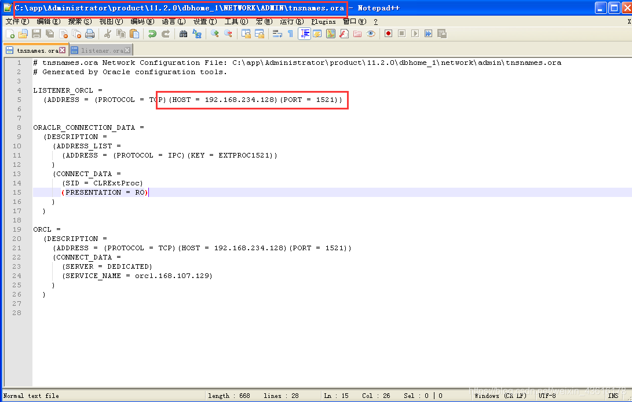The height and width of the screenshot is (402, 632).
Task: Open the 编辑(E) menu
Action: [48, 21]
